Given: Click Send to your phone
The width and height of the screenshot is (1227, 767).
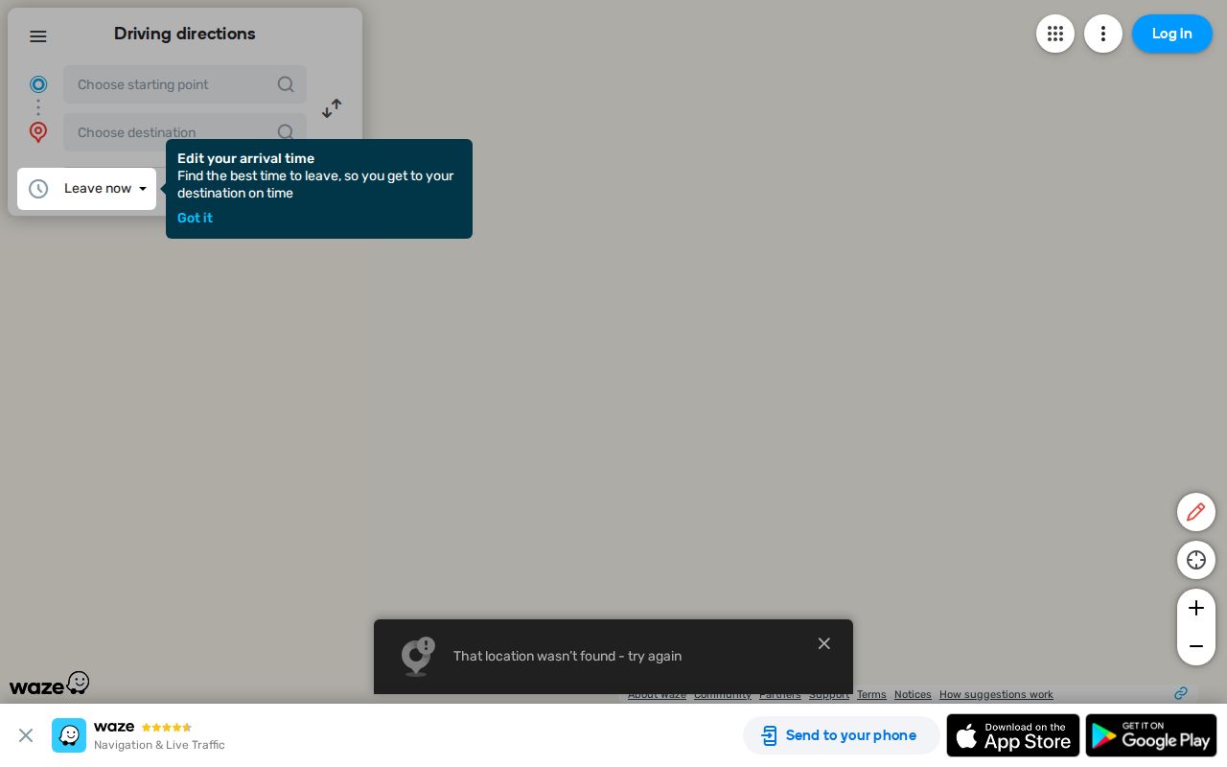Looking at the screenshot, I should pos(841,735).
